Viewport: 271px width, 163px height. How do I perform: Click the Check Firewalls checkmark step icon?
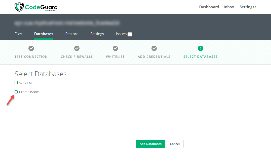point(77,48)
